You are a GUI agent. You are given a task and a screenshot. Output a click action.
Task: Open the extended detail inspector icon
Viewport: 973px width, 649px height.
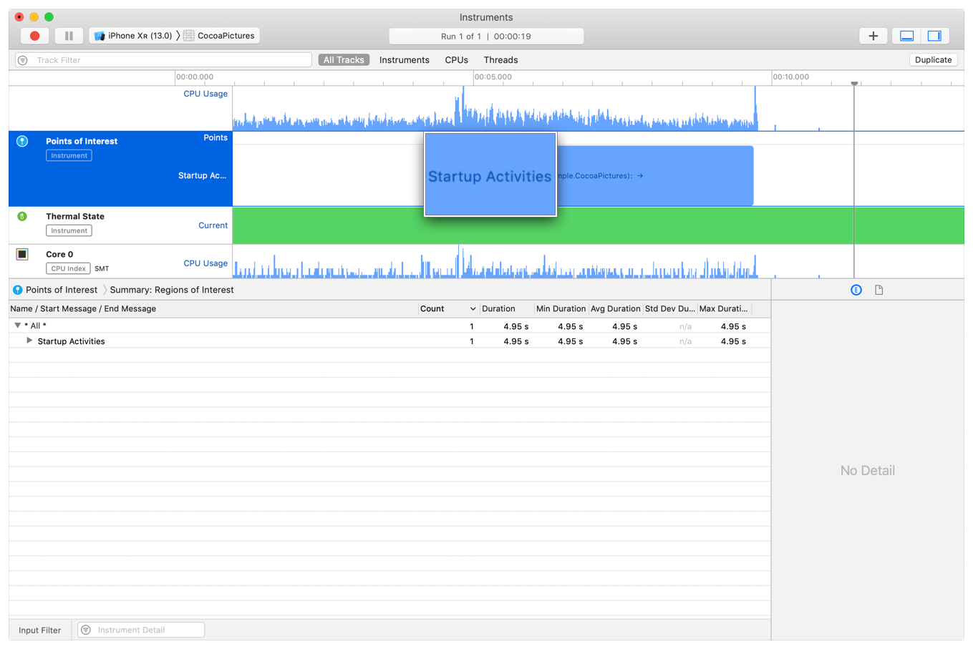(856, 290)
